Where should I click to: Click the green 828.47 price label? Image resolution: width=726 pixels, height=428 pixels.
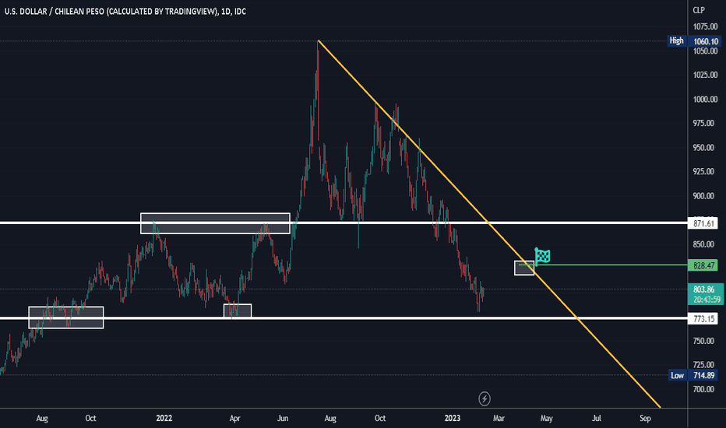(703, 265)
